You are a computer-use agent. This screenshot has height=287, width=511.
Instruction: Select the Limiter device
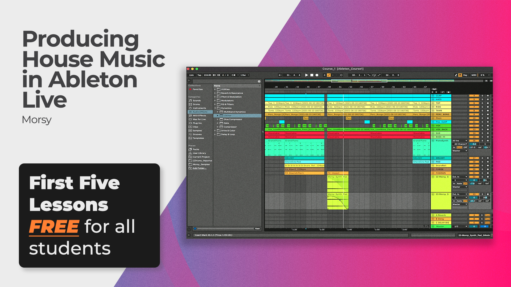point(237,116)
